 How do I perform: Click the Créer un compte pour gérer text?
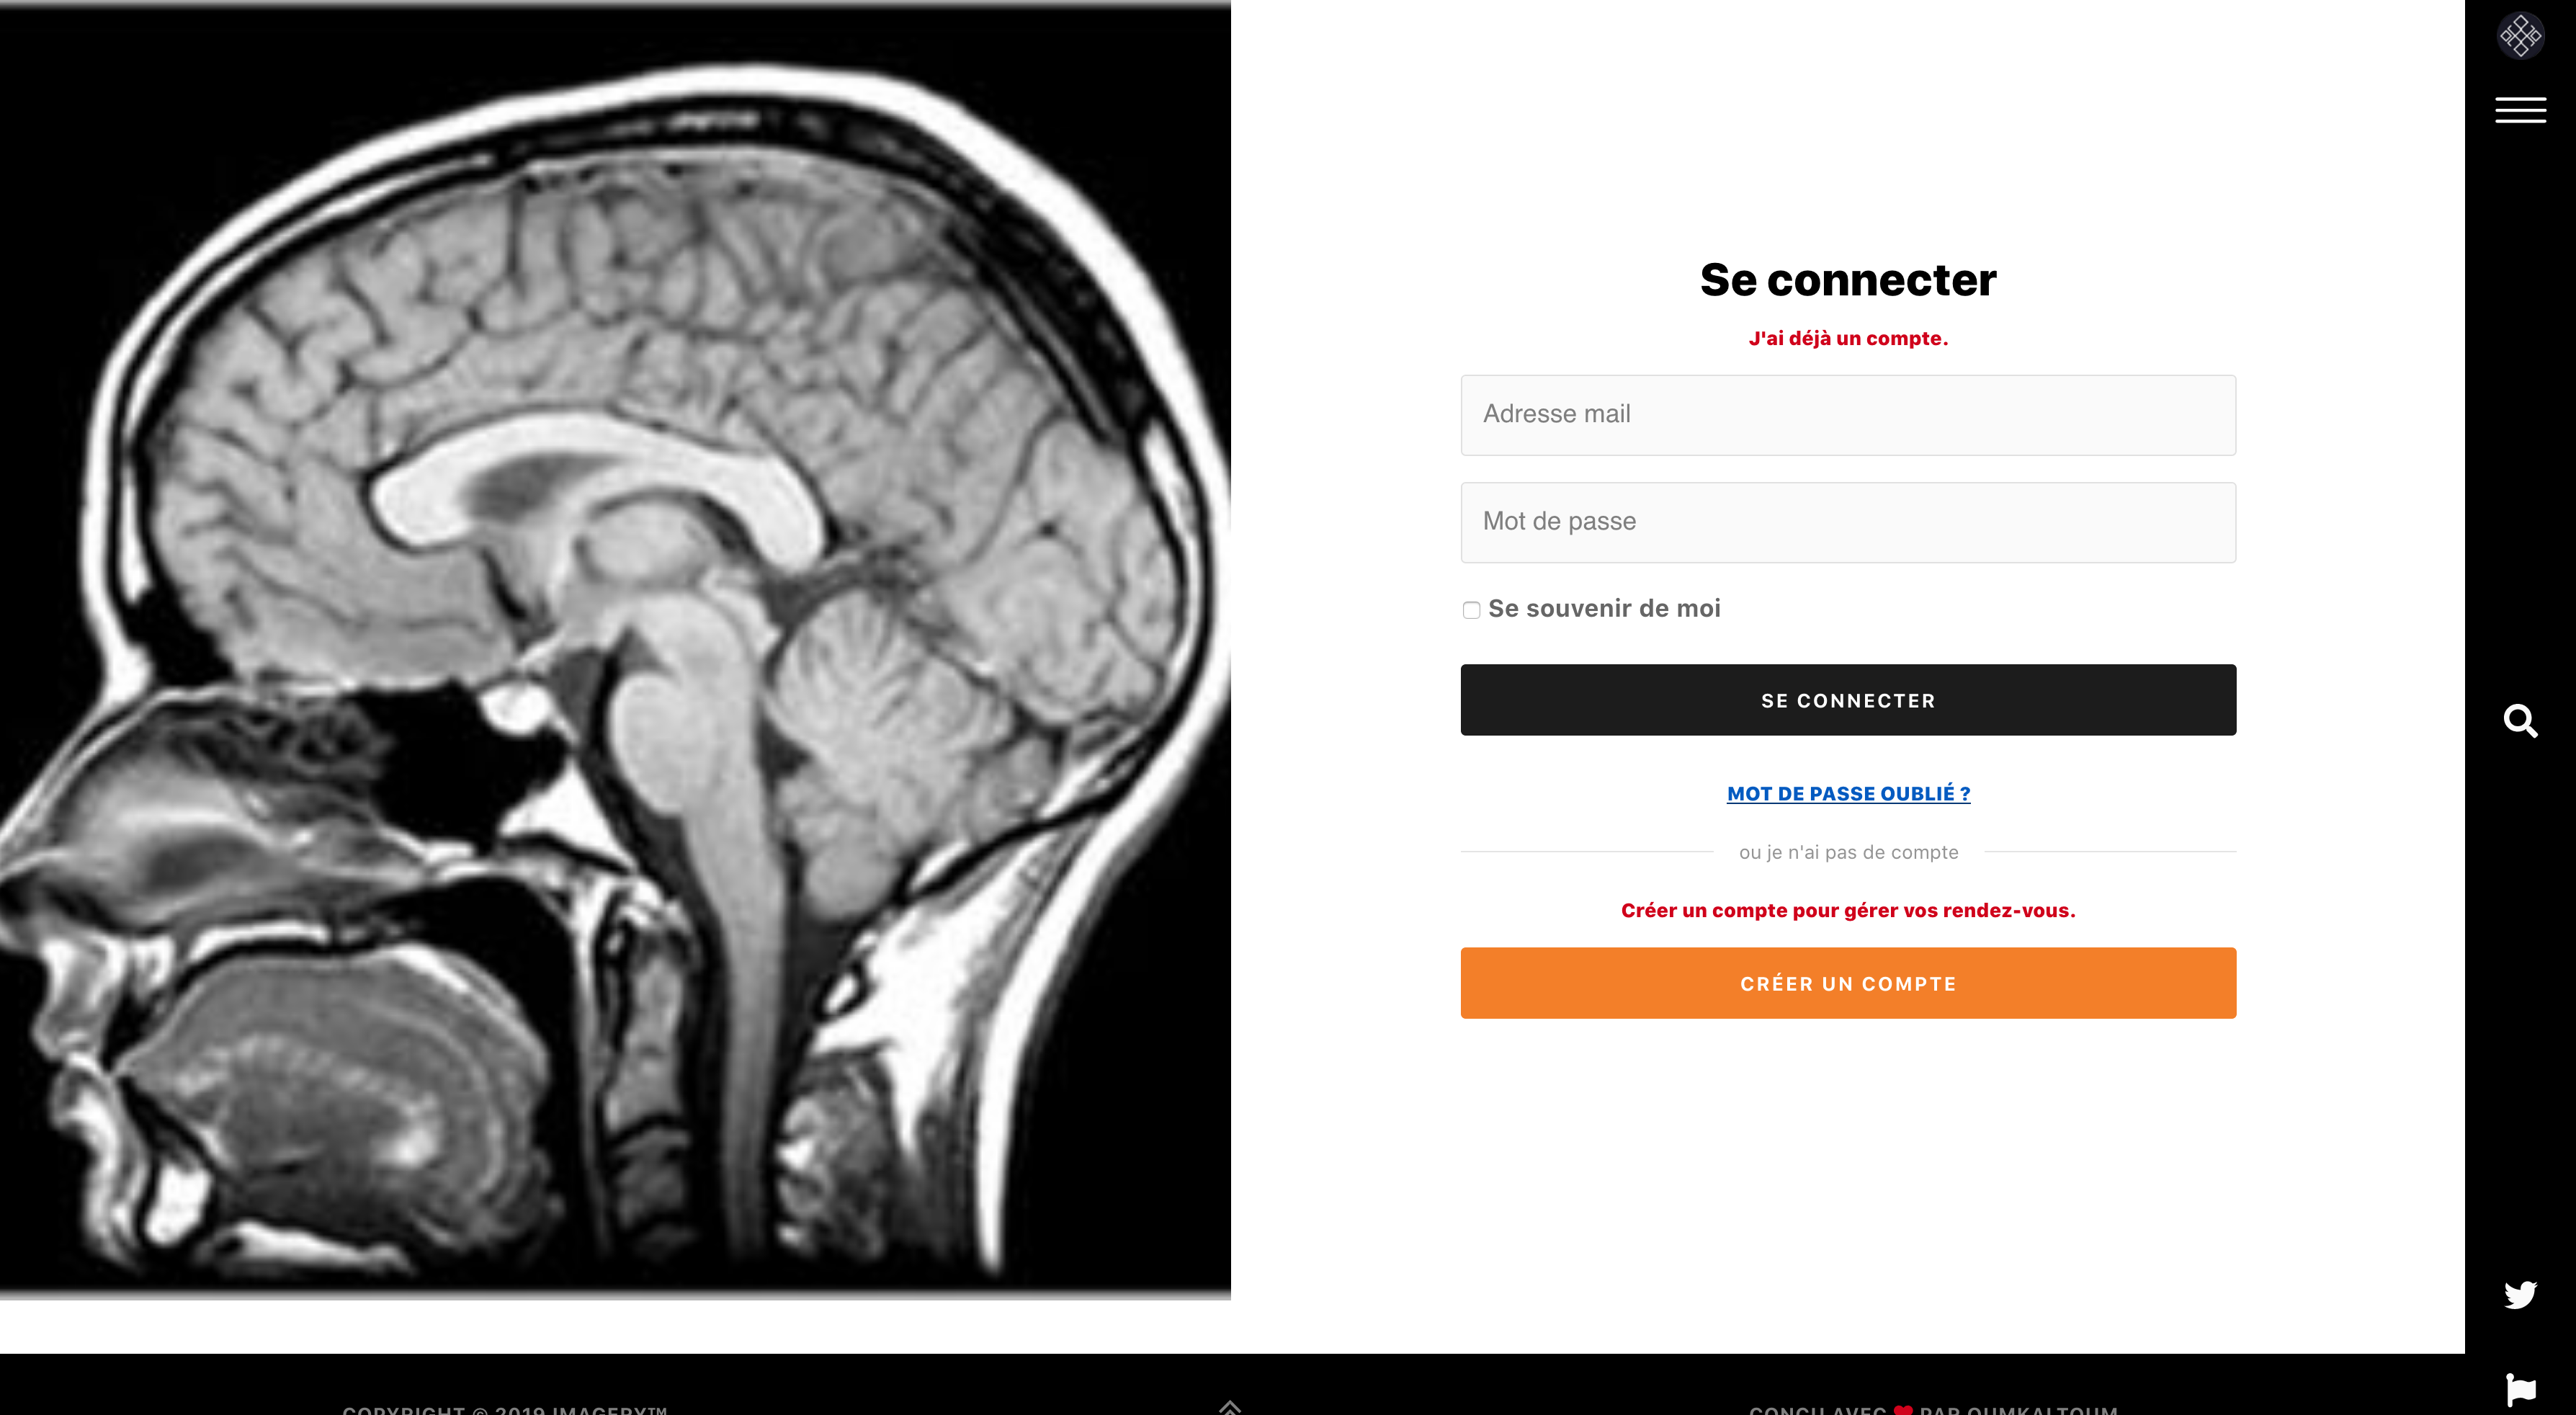[1848, 910]
